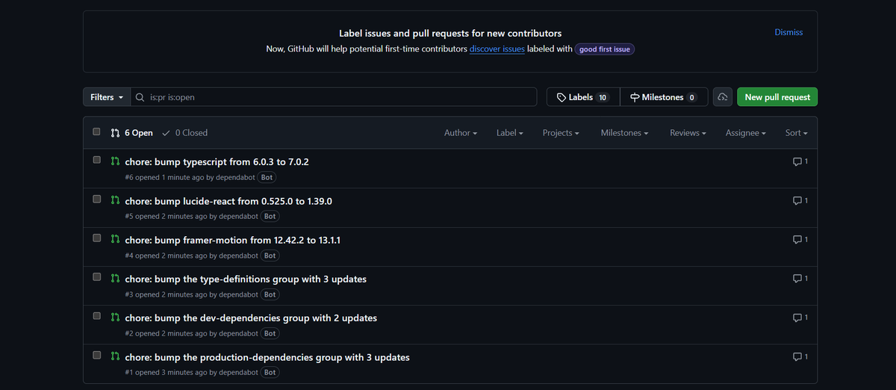Open comments on production-dependencies group PR
This screenshot has width=896, height=390.
coord(800,356)
